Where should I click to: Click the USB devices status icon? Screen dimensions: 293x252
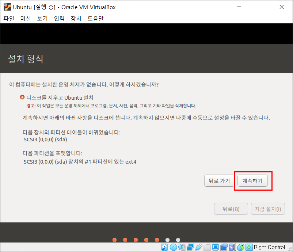tap(199, 247)
